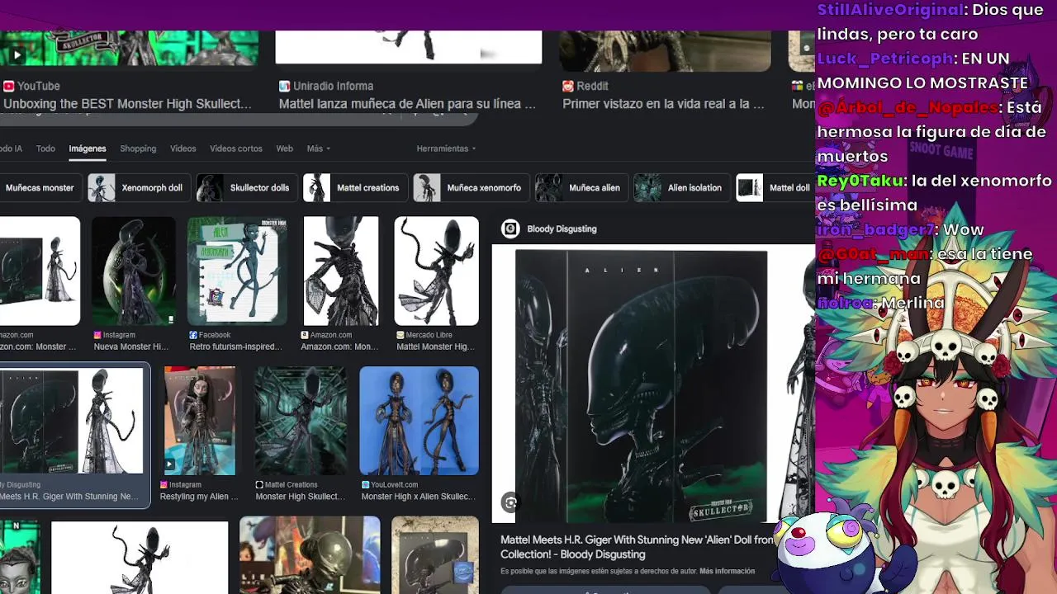
Task: Click the Skullector dolls chip thumbnail
Action: pos(210,188)
